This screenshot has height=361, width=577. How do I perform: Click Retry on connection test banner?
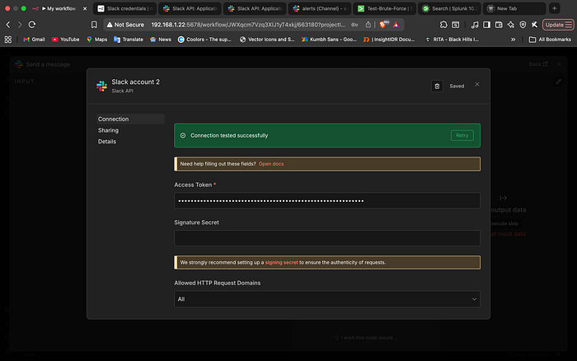pyautogui.click(x=462, y=135)
